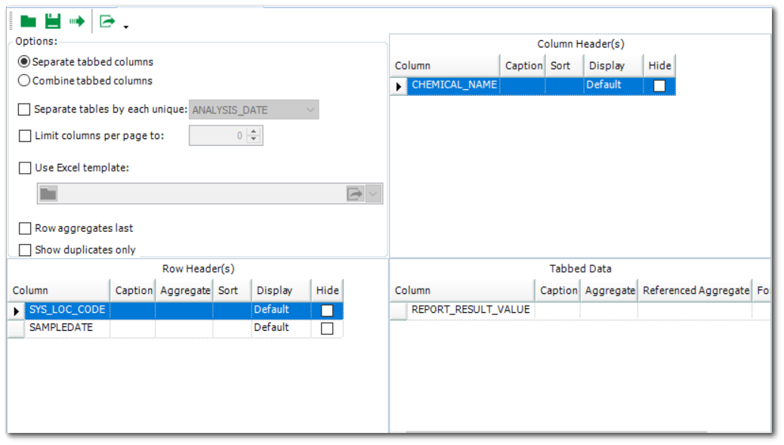Image resolution: width=784 pixels, height=445 pixels.
Task: Open a saved crosstab configuration file
Action: [x=29, y=20]
